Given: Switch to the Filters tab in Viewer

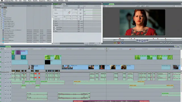Looking at the screenshot, I should pyautogui.click(x=59, y=4).
